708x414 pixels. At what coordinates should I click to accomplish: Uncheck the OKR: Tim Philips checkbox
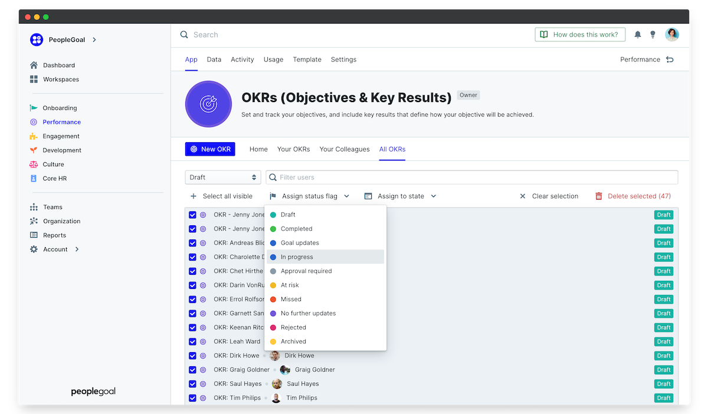pos(192,398)
